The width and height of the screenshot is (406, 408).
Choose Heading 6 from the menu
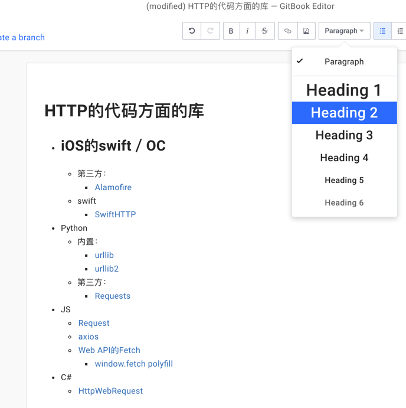click(x=345, y=203)
